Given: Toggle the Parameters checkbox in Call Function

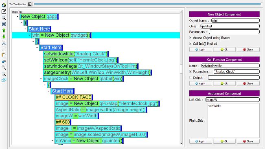Looking at the screenshot, I should tap(191, 72).
